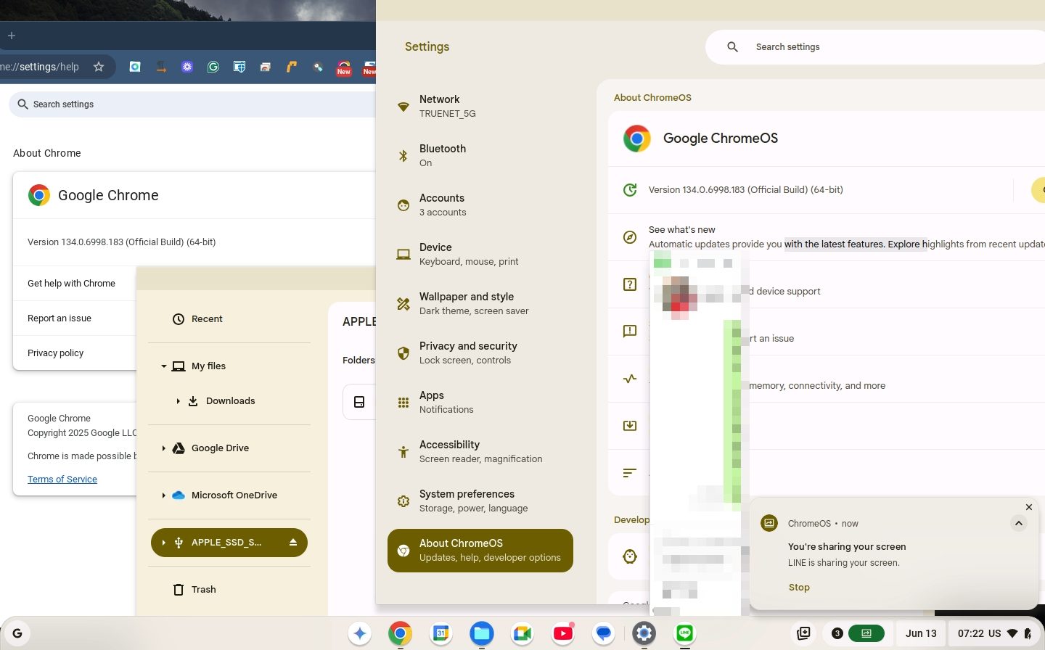
Task: Click the Grammarly extension icon in Chrome
Action: tap(213, 67)
